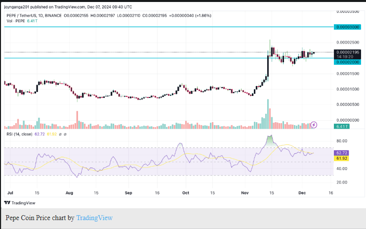The image size is (366, 229).
Task: Click the 0.00001000 price axis label
Action: coord(348,89)
